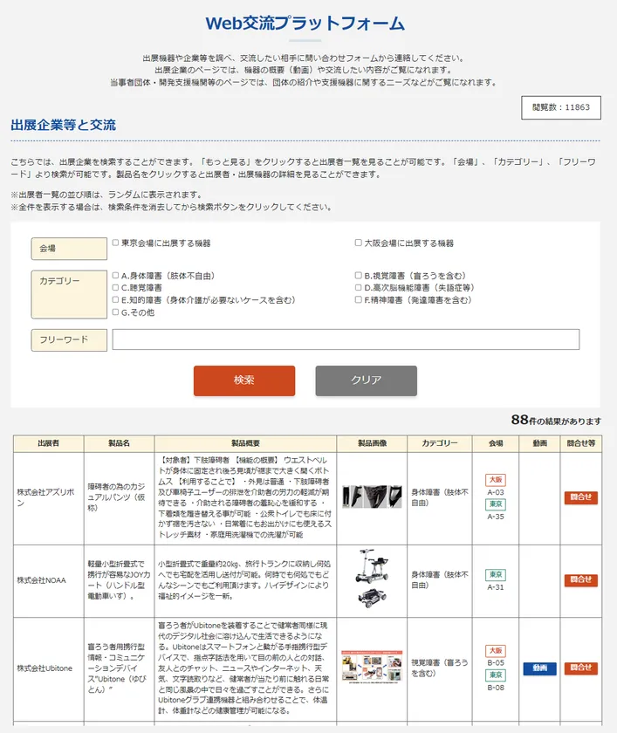Select the 出展者 column header
This screenshot has width=617, height=733.
tap(49, 443)
